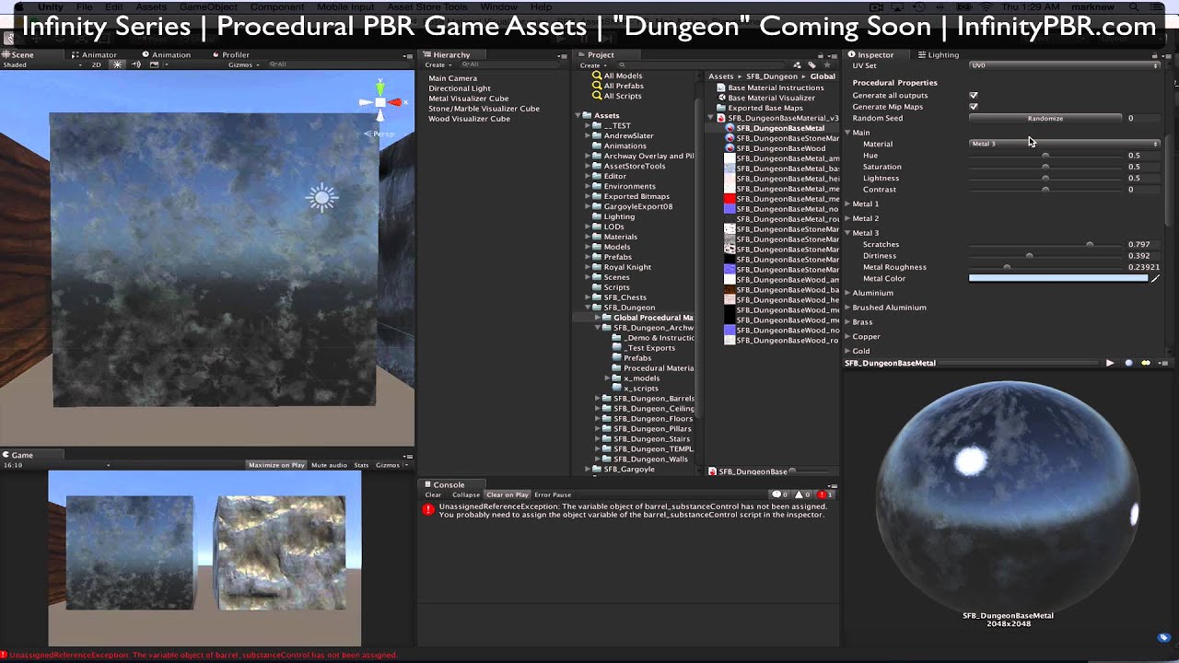Select Main Camera in Hierarchy

pyautogui.click(x=452, y=78)
